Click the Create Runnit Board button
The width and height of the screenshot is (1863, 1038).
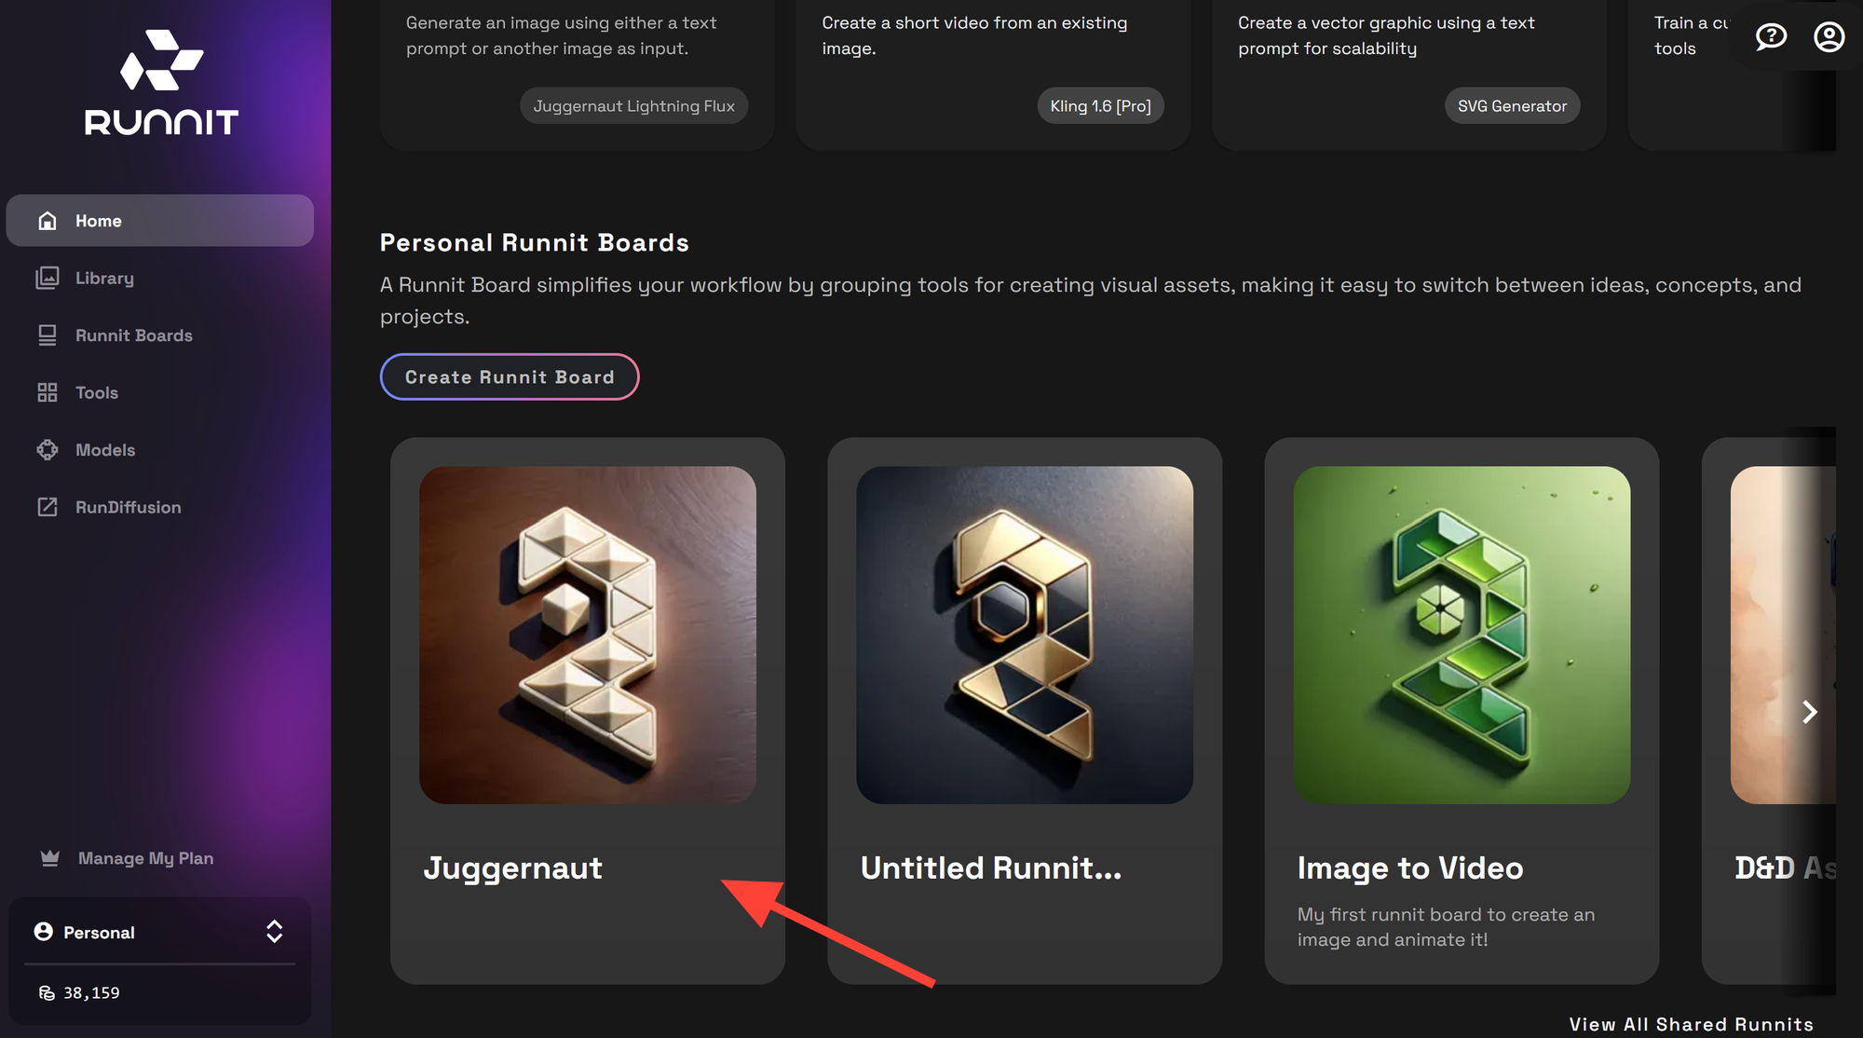click(x=509, y=376)
